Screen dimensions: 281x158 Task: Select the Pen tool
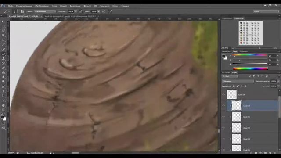[3, 86]
